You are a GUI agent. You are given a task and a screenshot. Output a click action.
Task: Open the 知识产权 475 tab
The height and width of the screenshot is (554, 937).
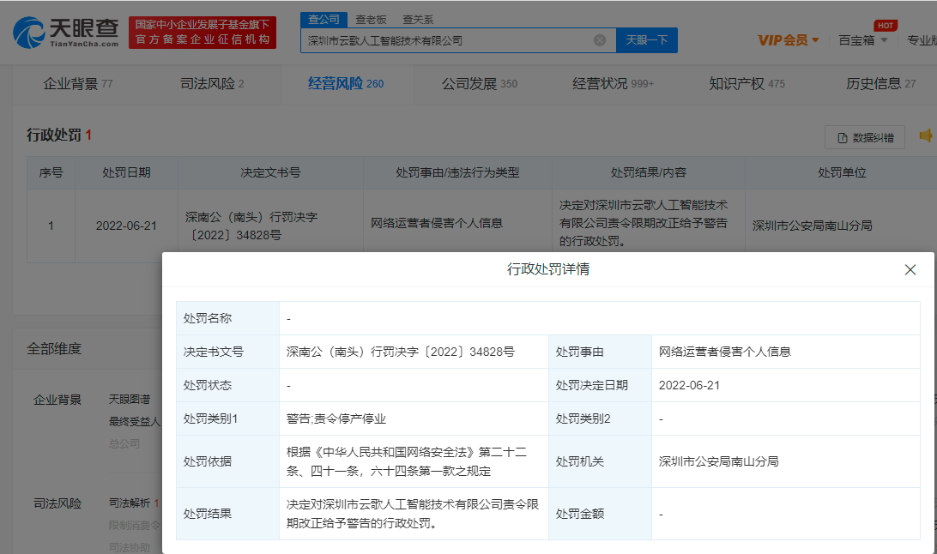[747, 83]
